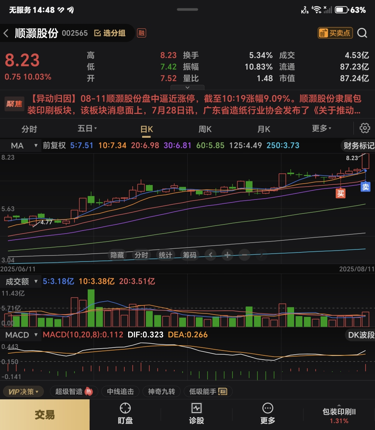Screen dimensions: 375x430
Task: Zoom in chart with plus icon
Action: [227, 255]
